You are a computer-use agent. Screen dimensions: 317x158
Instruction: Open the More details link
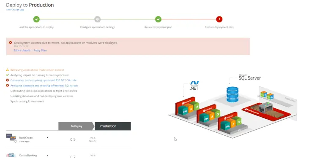[22, 51]
